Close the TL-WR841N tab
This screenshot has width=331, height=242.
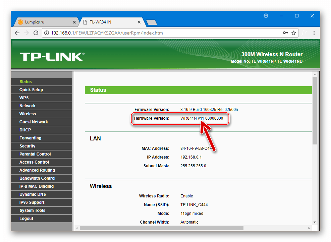139,22
